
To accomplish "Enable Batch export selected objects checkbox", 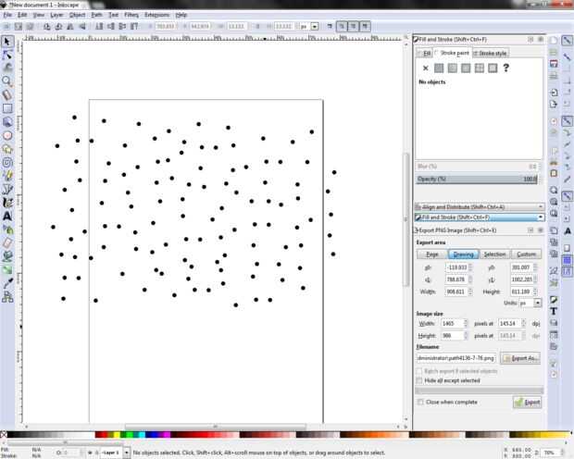I will pos(420,371).
